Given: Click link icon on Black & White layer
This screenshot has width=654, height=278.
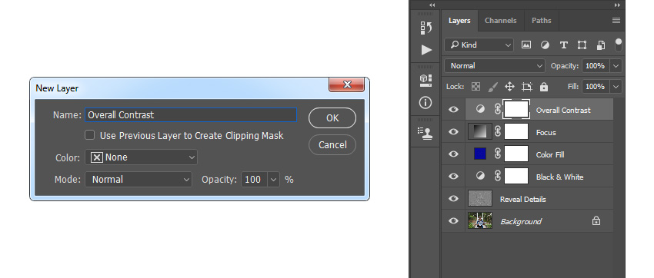Looking at the screenshot, I should pyautogui.click(x=497, y=177).
